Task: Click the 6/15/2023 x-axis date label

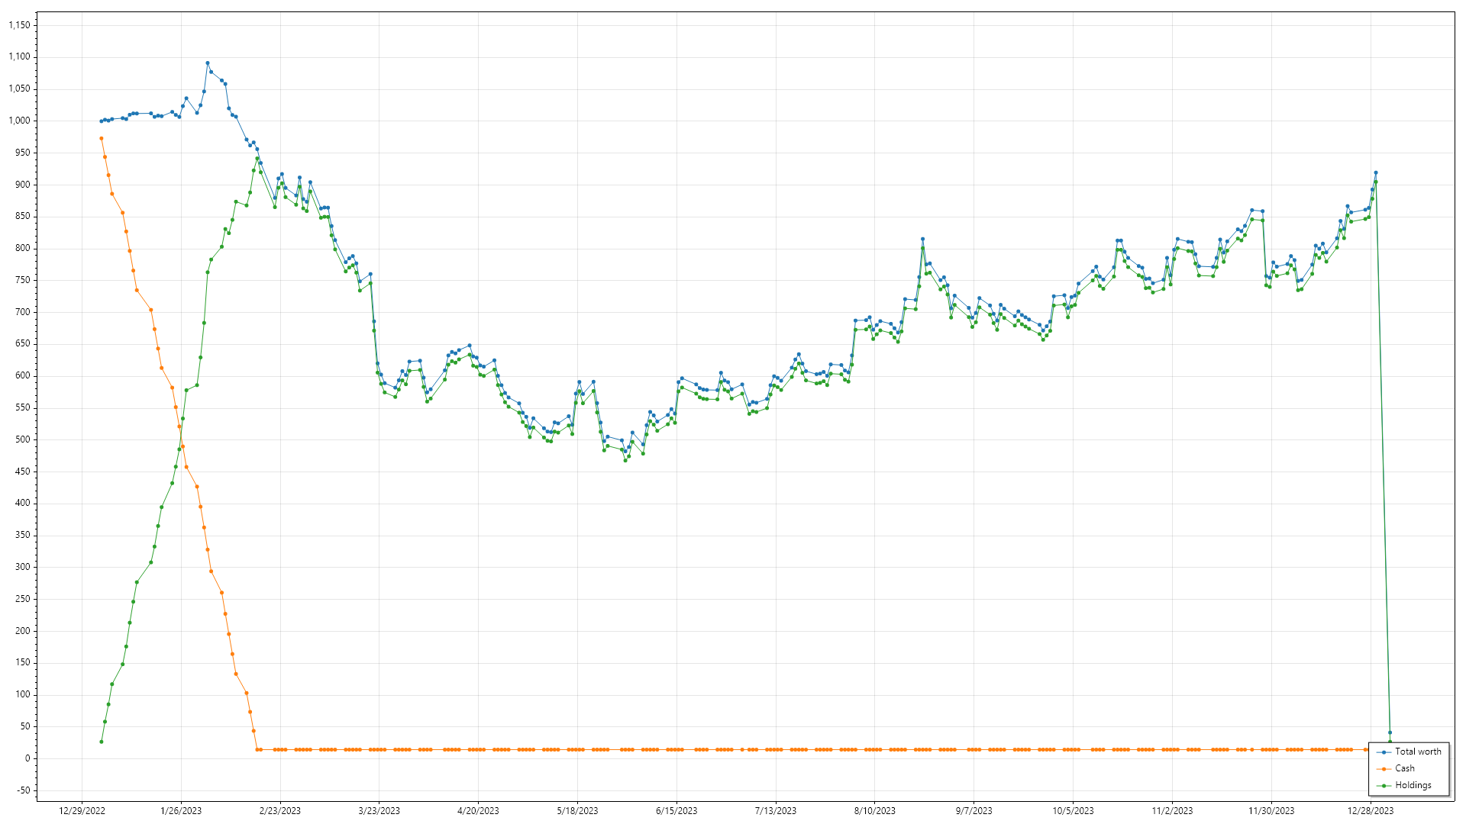Action: (x=676, y=811)
